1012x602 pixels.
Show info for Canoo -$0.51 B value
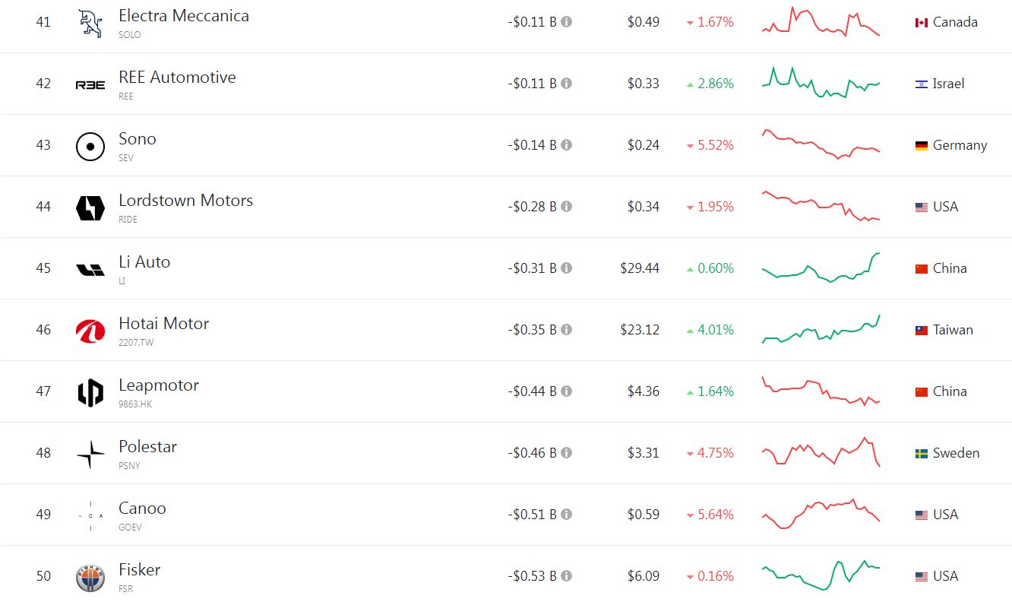coord(566,515)
